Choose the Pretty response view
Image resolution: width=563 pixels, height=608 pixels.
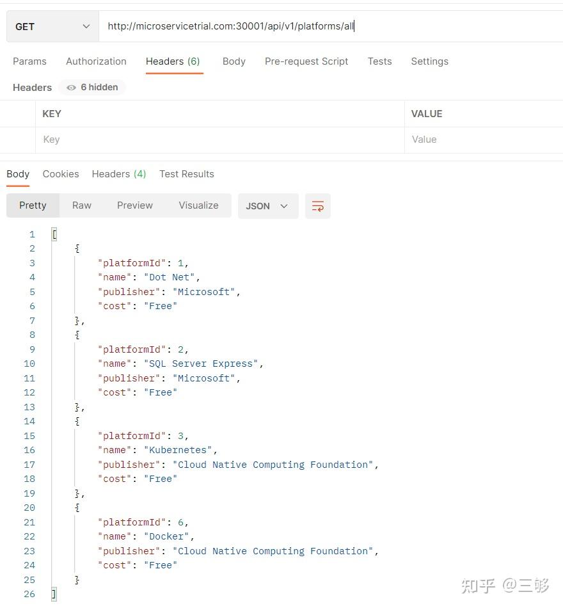tap(33, 205)
